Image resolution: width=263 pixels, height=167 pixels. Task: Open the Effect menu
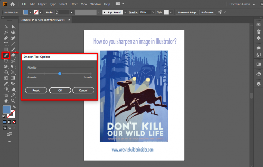coord(74,4)
